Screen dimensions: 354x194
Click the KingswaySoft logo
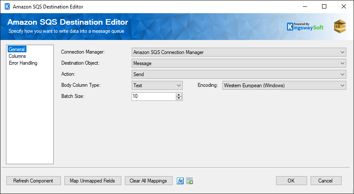click(x=305, y=27)
